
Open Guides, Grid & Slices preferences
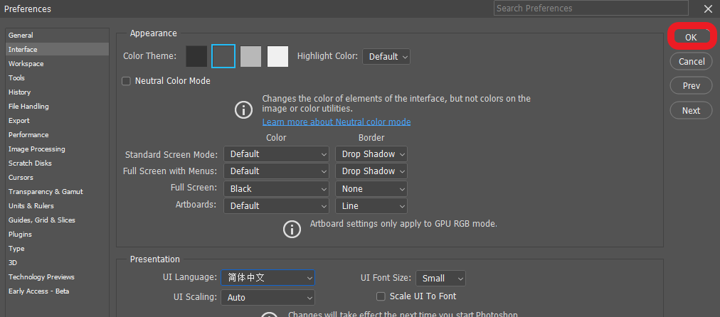click(58, 220)
